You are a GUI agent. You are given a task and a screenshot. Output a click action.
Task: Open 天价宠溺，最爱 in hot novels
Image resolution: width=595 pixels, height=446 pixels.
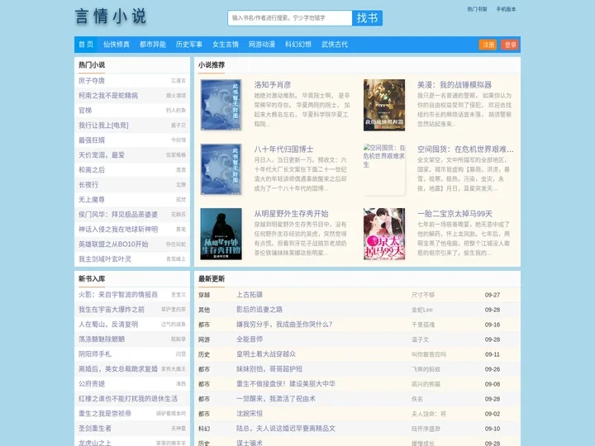[102, 154]
